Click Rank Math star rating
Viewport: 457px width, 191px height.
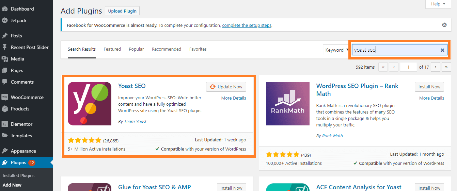(x=283, y=154)
